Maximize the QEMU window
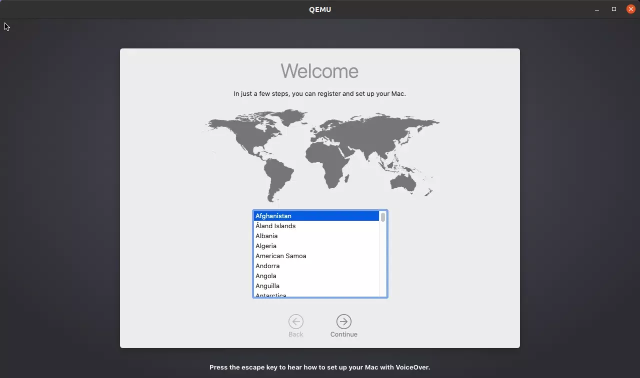640x378 pixels. click(614, 9)
